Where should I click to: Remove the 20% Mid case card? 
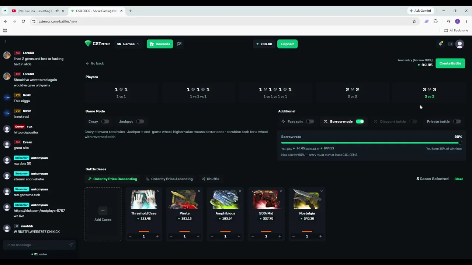tap(281, 191)
